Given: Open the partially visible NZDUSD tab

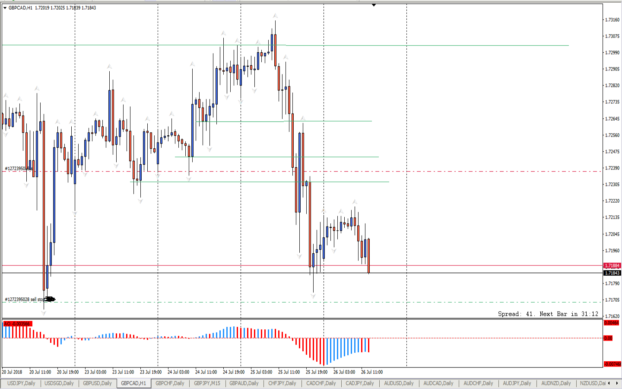Looking at the screenshot, I should 592,383.
